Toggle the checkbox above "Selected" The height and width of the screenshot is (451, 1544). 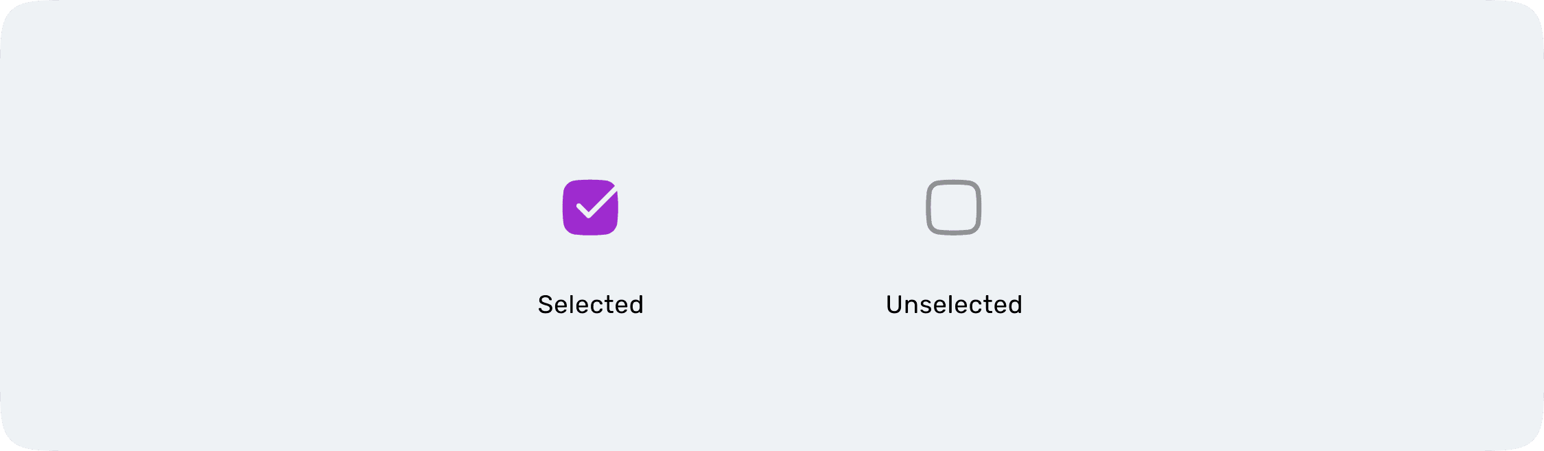pyautogui.click(x=590, y=207)
